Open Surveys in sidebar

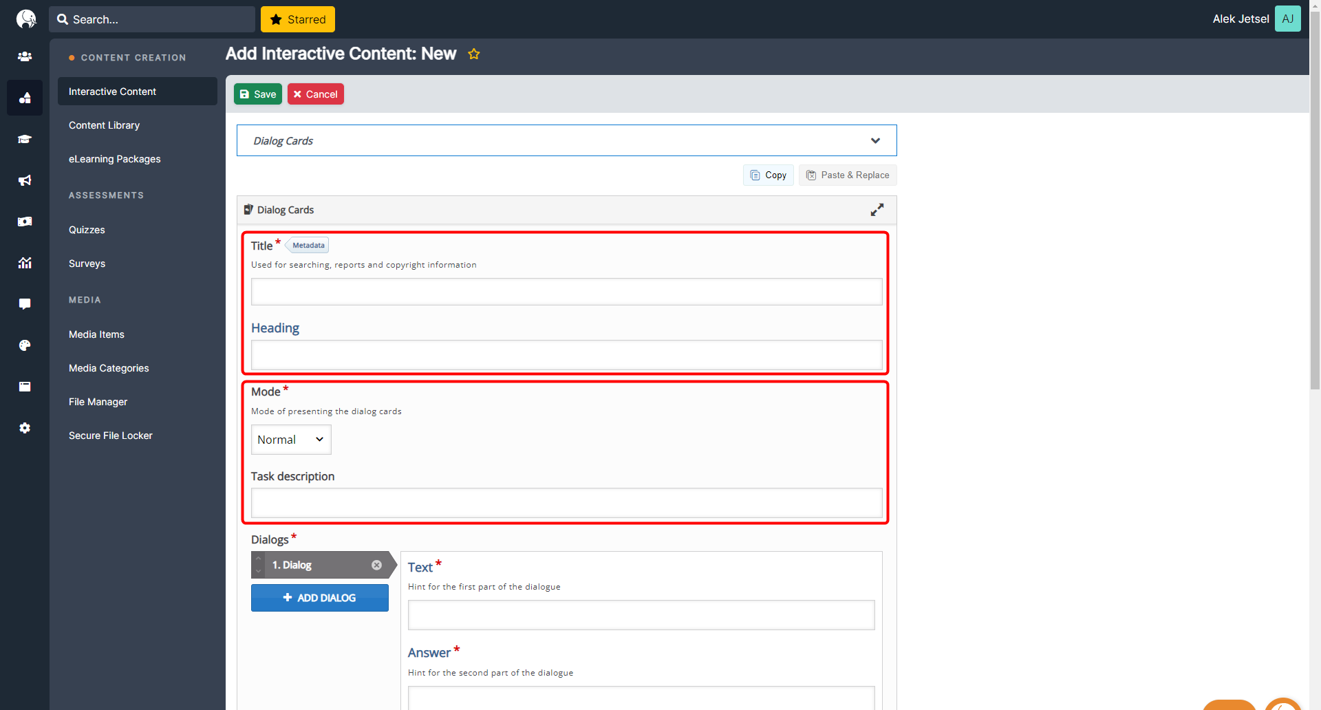point(87,263)
